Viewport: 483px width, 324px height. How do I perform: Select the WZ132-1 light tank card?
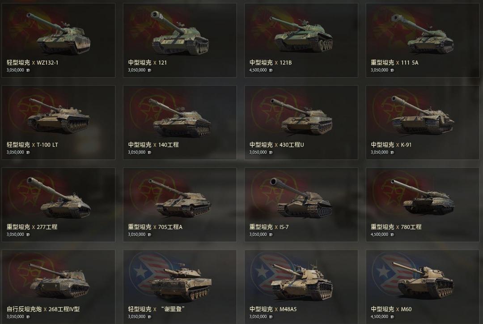click(x=59, y=40)
